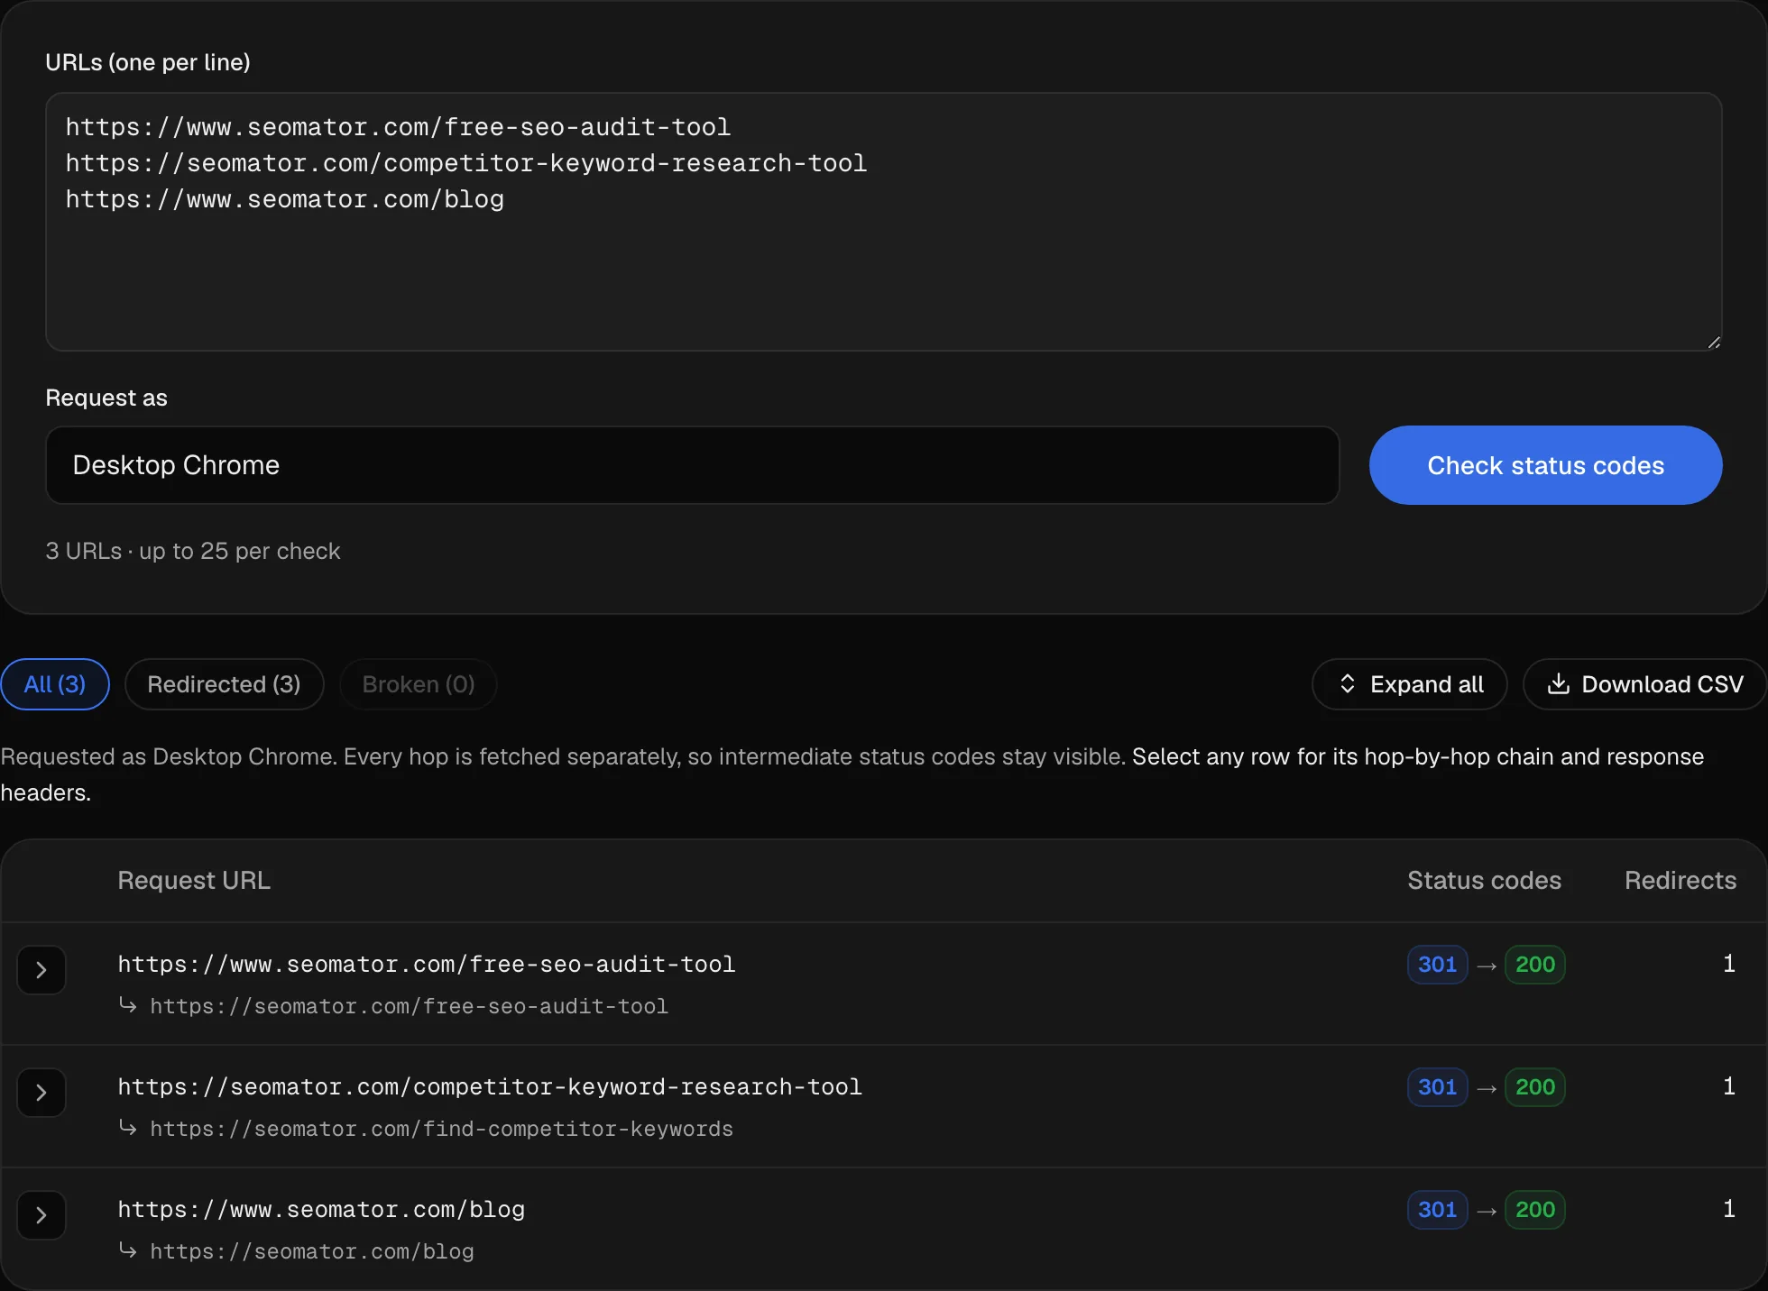Click the redirect target https://seomator.com/find-competitor-keywords
Viewport: 1768px width, 1291px height.
[x=441, y=1129]
